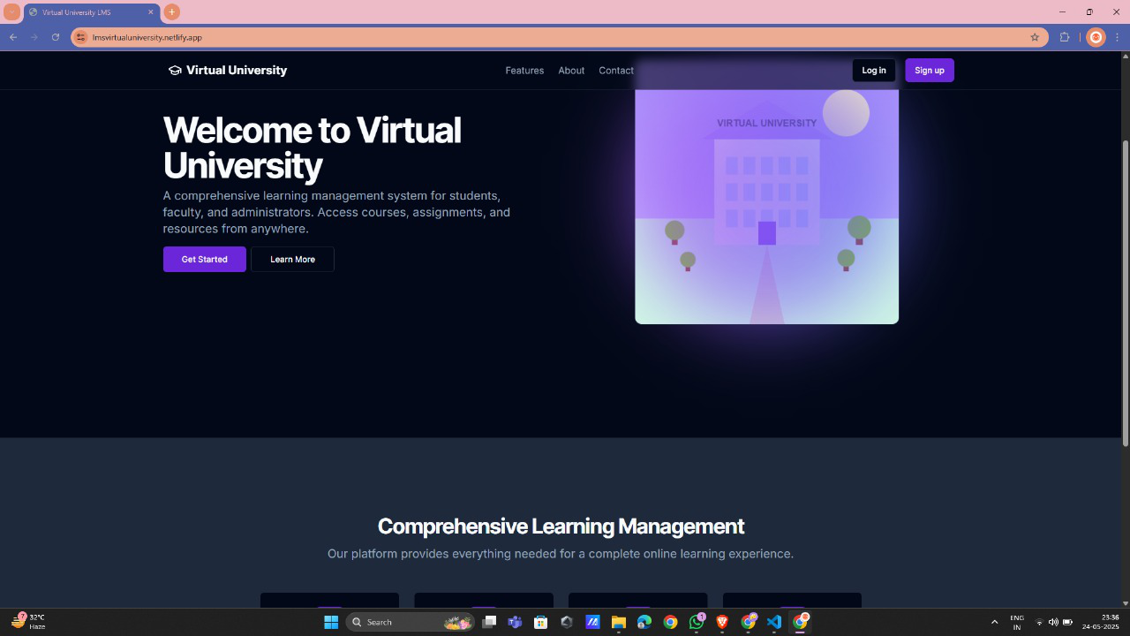Viewport: 1130px width, 636px height.
Task: Open the blue striped M app icon
Action: (592, 622)
